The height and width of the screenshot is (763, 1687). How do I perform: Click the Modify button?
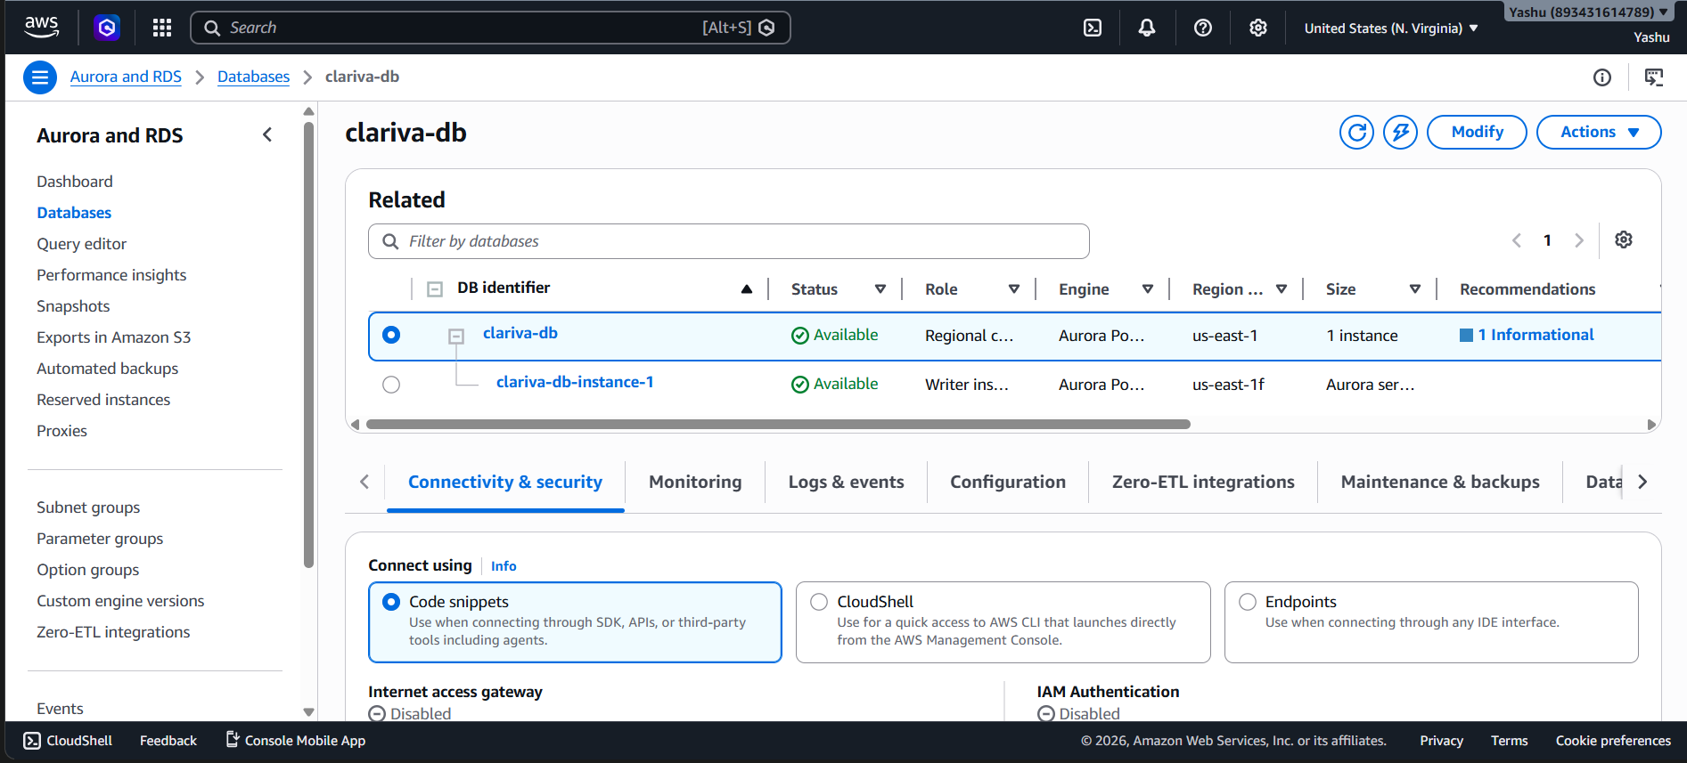click(x=1477, y=133)
